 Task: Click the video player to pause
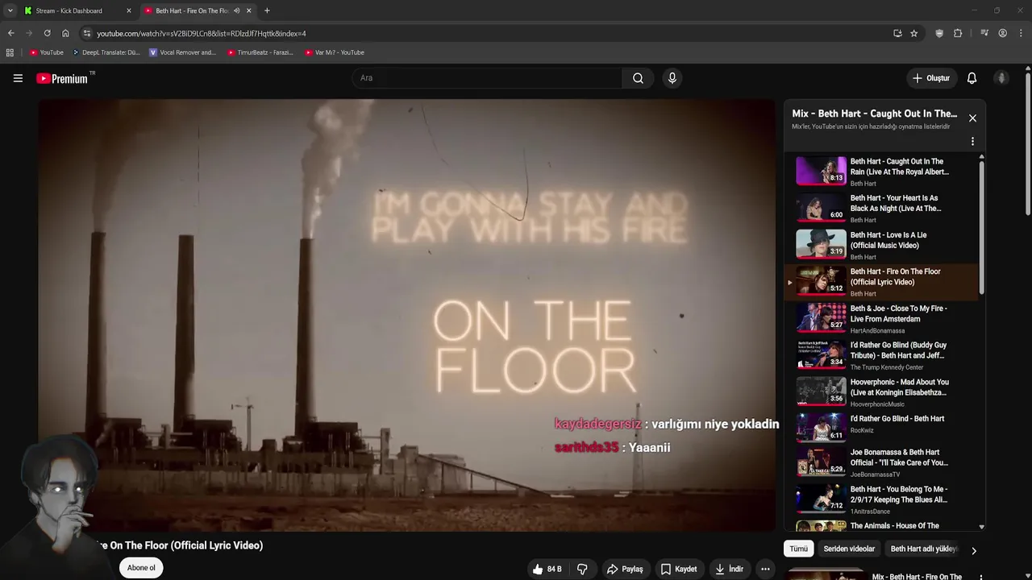point(406,315)
